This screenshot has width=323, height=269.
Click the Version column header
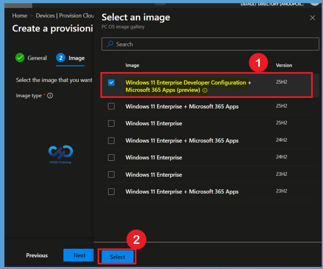284,65
